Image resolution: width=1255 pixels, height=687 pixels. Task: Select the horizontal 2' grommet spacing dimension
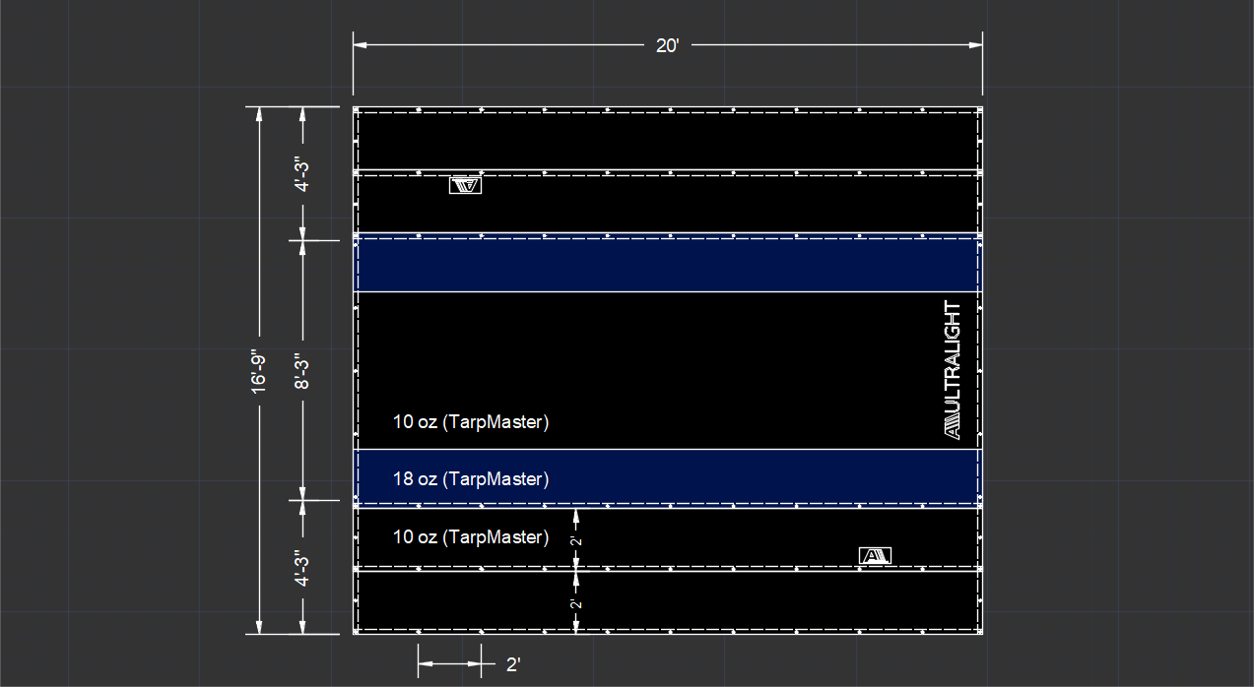[512, 664]
